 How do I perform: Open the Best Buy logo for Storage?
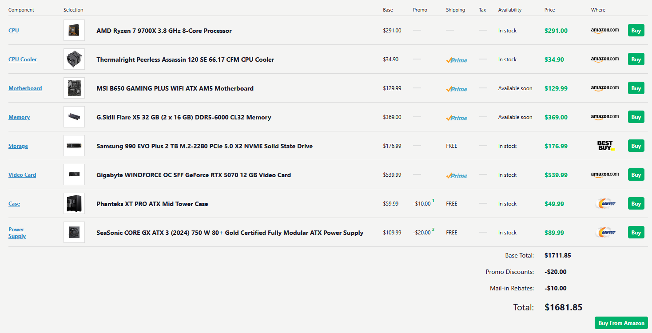click(x=606, y=146)
